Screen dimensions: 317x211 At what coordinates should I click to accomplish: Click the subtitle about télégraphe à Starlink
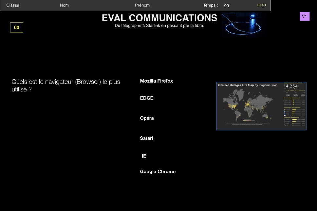pyautogui.click(x=159, y=26)
